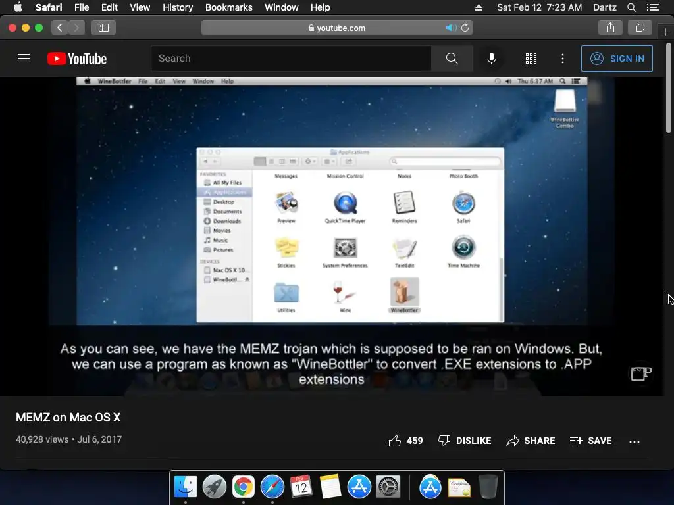Click the YouTube search magnifier button
Viewport: 674px width, 505px height.
(452, 59)
